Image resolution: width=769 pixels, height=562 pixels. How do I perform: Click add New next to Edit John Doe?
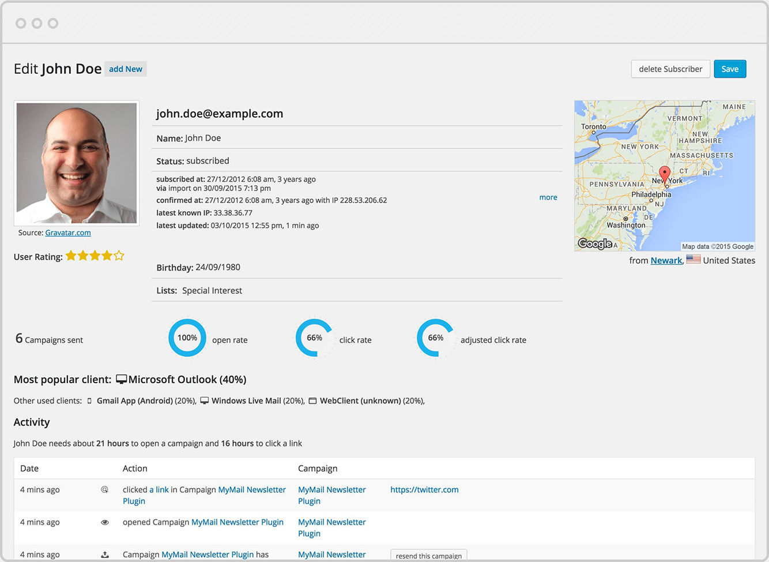[125, 69]
